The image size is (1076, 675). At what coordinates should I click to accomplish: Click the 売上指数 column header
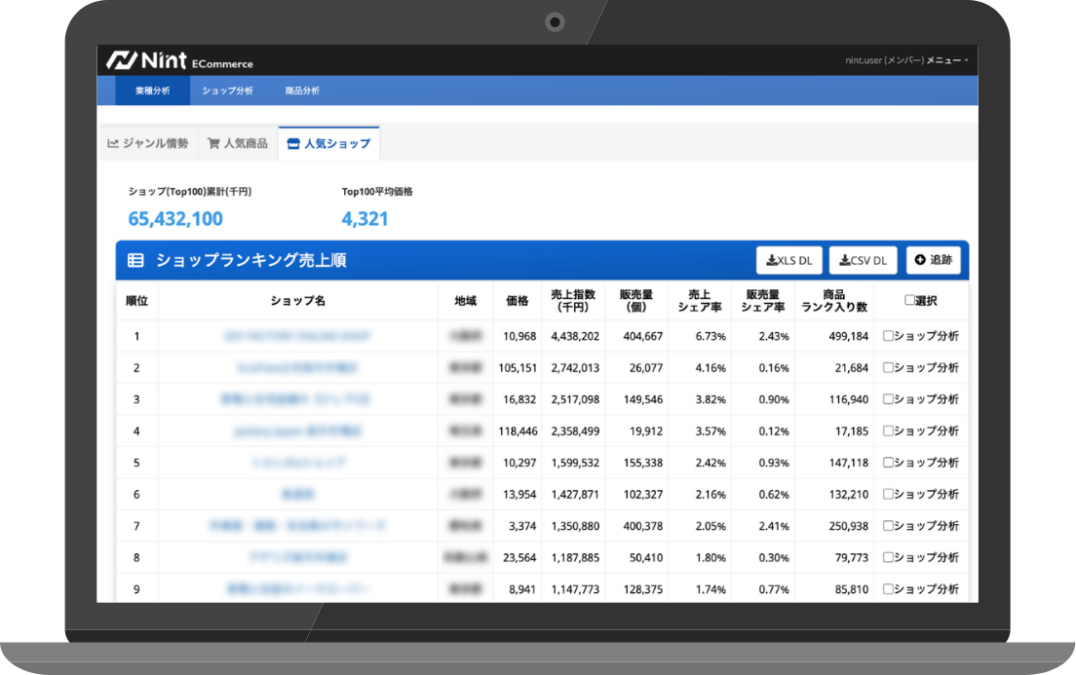click(574, 301)
